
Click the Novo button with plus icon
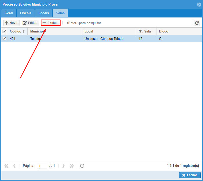tap(11, 23)
